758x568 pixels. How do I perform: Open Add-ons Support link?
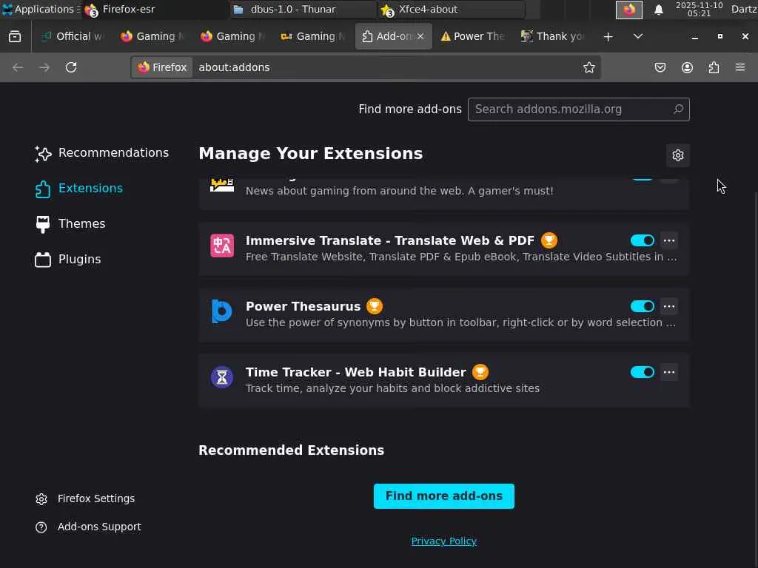click(89, 527)
